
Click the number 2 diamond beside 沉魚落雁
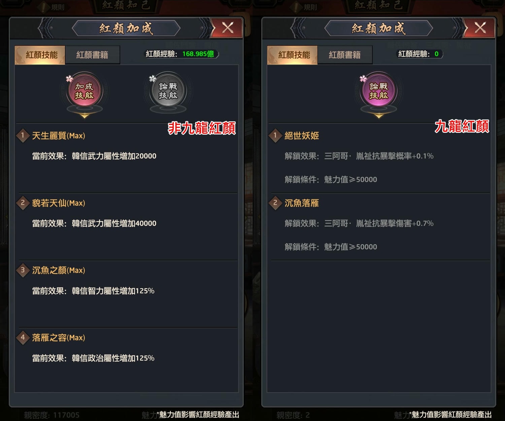[x=275, y=203]
